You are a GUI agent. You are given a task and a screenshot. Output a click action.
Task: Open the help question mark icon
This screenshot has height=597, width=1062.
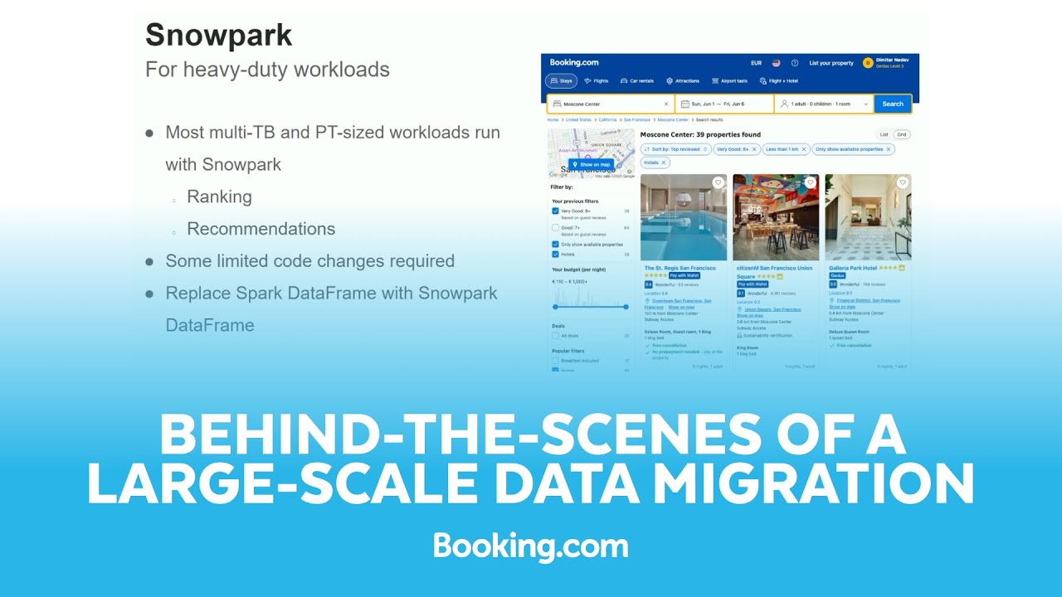click(x=795, y=63)
